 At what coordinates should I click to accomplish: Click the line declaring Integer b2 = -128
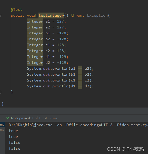(48, 39)
